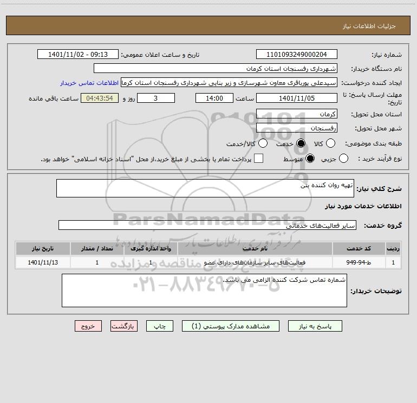The height and width of the screenshot is (403, 417).
Task: Click the شماره نیاز number field
Action: coord(297,54)
